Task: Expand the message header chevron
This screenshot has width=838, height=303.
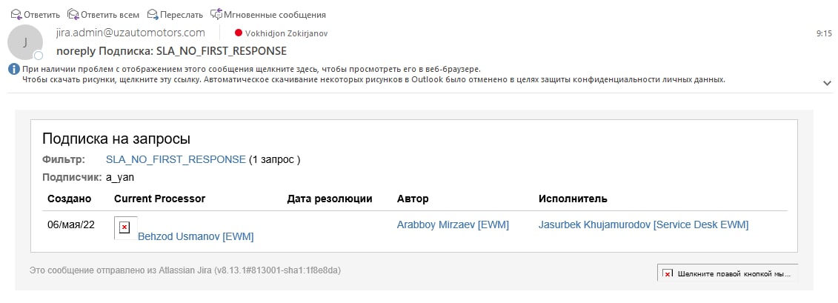Action: click(x=827, y=84)
